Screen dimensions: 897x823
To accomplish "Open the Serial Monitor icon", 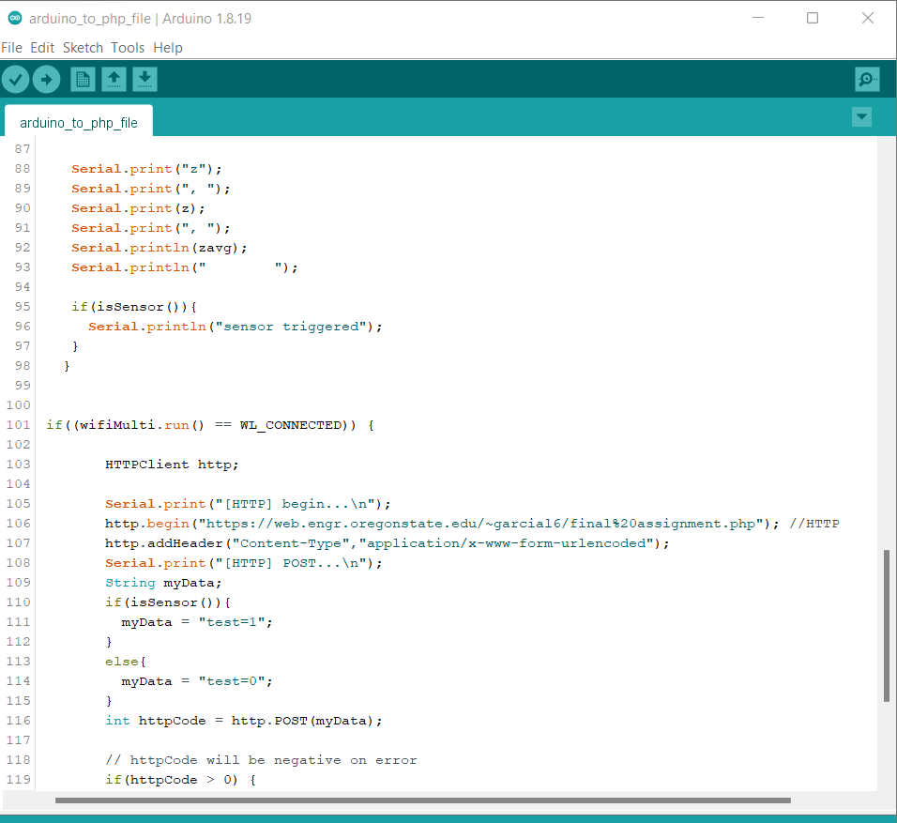I will point(867,80).
